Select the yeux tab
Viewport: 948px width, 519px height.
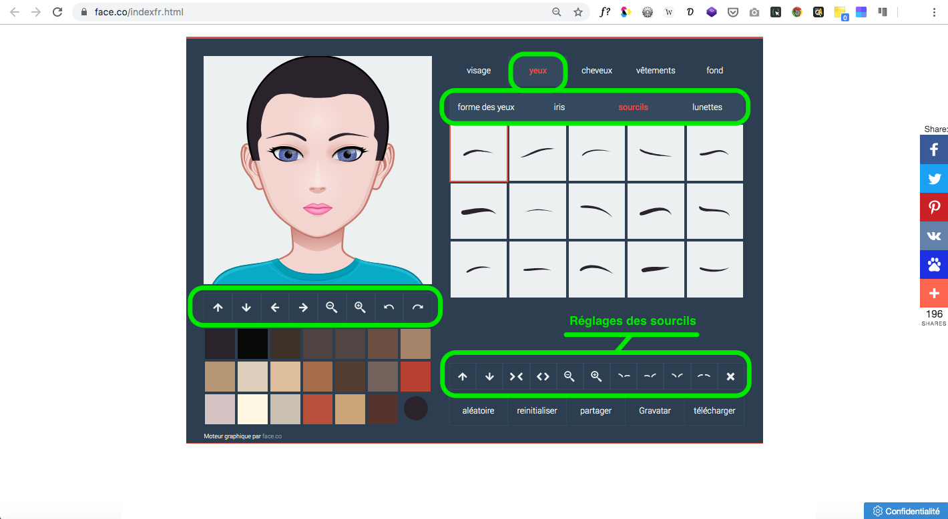pyautogui.click(x=538, y=70)
